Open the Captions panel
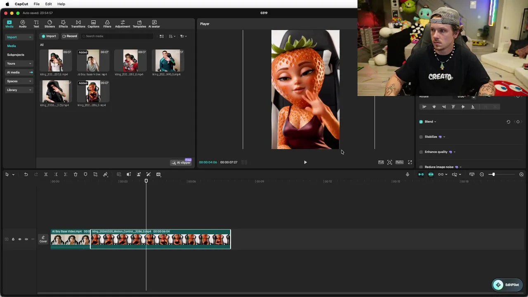The height and width of the screenshot is (297, 528). coord(93,24)
